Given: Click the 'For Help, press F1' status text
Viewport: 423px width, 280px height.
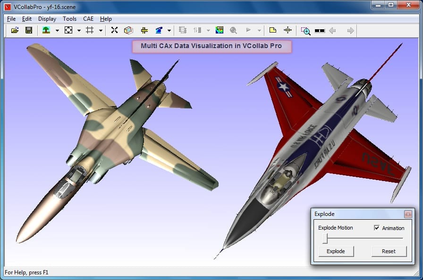Looking at the screenshot, I should click(26, 272).
